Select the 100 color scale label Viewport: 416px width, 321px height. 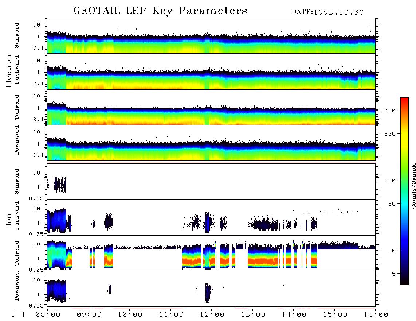pyautogui.click(x=390, y=181)
